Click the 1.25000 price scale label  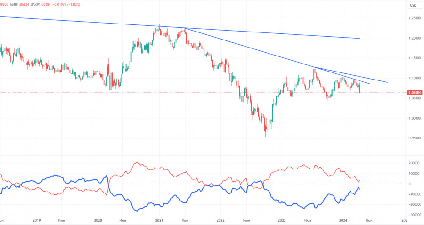[x=415, y=18]
